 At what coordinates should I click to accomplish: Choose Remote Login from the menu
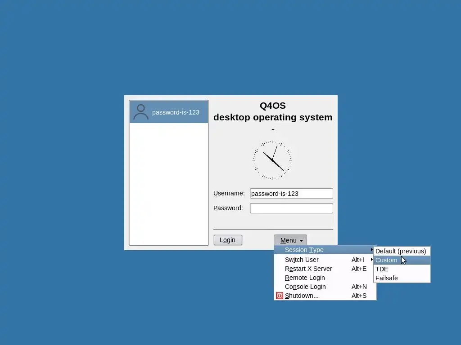[325, 278]
